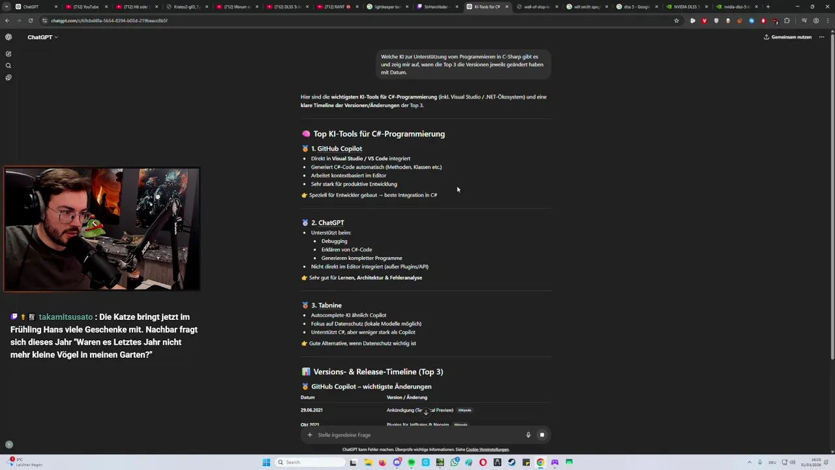
Task: Go back with the browser back arrow
Action: click(x=7, y=20)
